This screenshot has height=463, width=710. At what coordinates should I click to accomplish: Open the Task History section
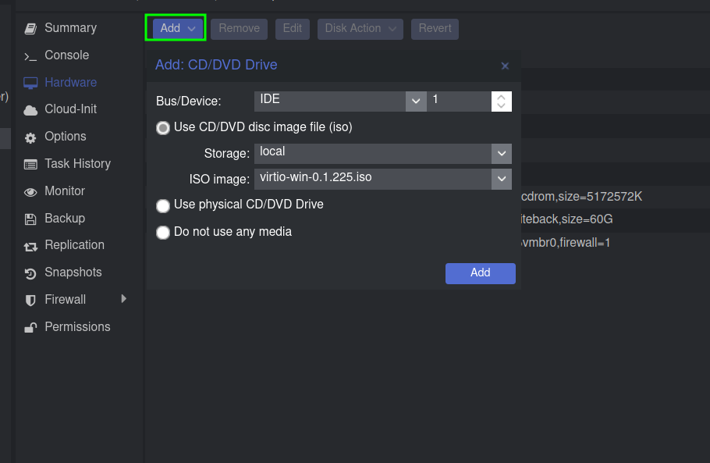(x=77, y=164)
